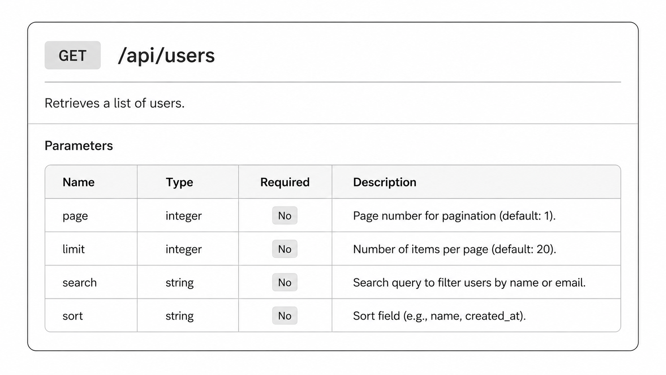Click the Parameters section heading
The image size is (666, 375).
(x=79, y=145)
